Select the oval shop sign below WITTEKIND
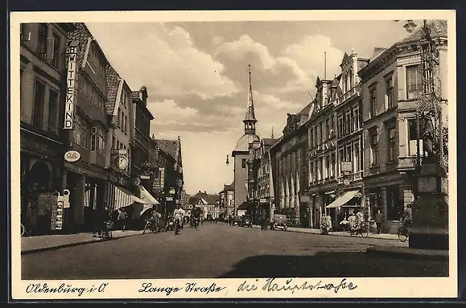Viewport: 466px width, 308px height. click(72, 156)
